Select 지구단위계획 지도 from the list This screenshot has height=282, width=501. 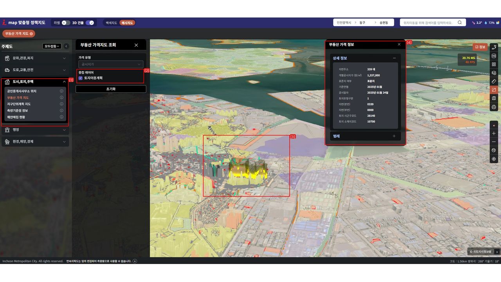(19, 104)
